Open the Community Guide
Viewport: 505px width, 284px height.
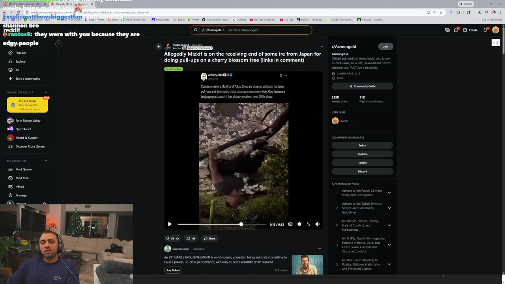(362, 86)
